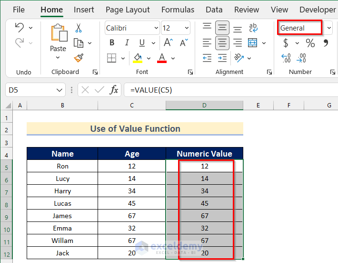Apply Percent Style format

[x=310, y=43]
